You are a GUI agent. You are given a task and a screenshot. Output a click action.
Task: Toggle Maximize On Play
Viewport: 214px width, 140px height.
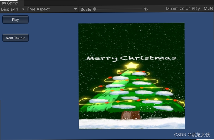183,9
